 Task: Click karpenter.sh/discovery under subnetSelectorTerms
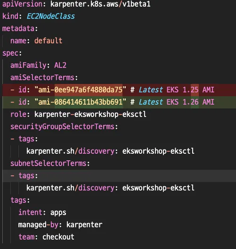[x=70, y=188]
